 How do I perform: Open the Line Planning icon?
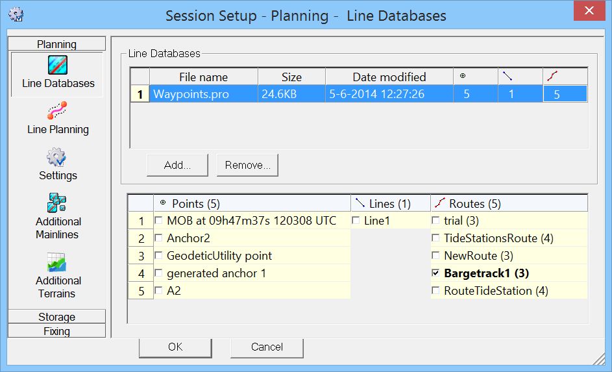pyautogui.click(x=58, y=111)
